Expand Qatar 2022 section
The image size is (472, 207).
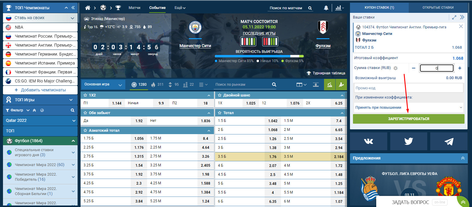coord(74,121)
